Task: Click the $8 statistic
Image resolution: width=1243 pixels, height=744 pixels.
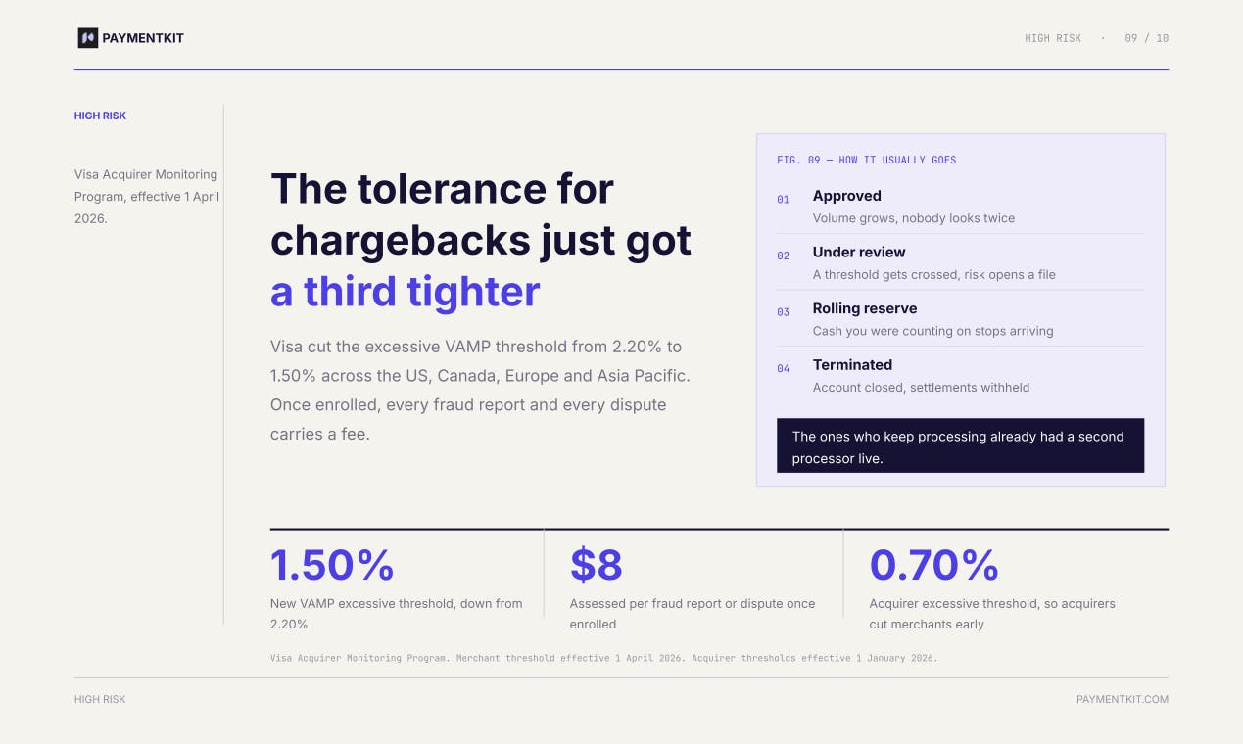Action: (596, 565)
